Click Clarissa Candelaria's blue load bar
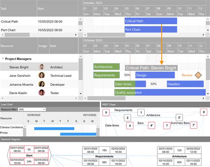210x167 pixels. (x=54, y=128)
